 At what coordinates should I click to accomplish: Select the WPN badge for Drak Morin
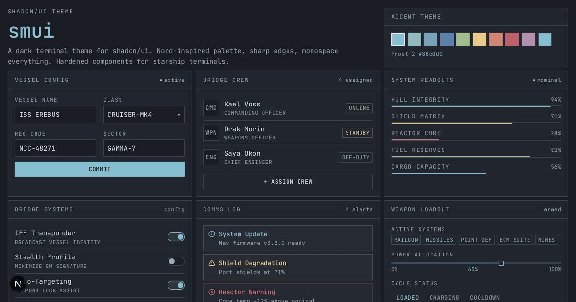tap(211, 132)
